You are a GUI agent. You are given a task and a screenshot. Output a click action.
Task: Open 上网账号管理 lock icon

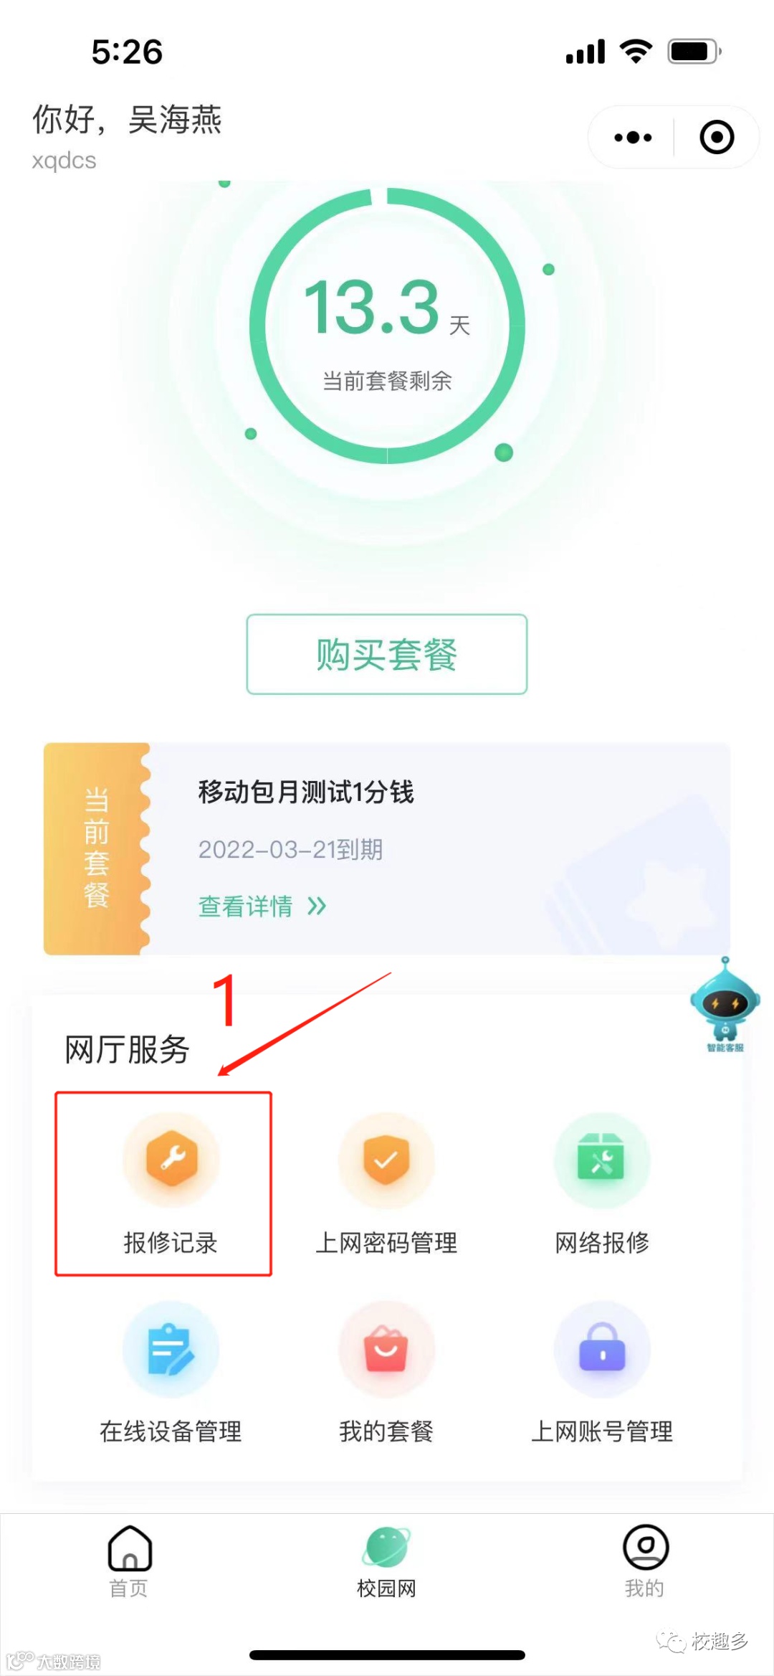(x=602, y=1349)
